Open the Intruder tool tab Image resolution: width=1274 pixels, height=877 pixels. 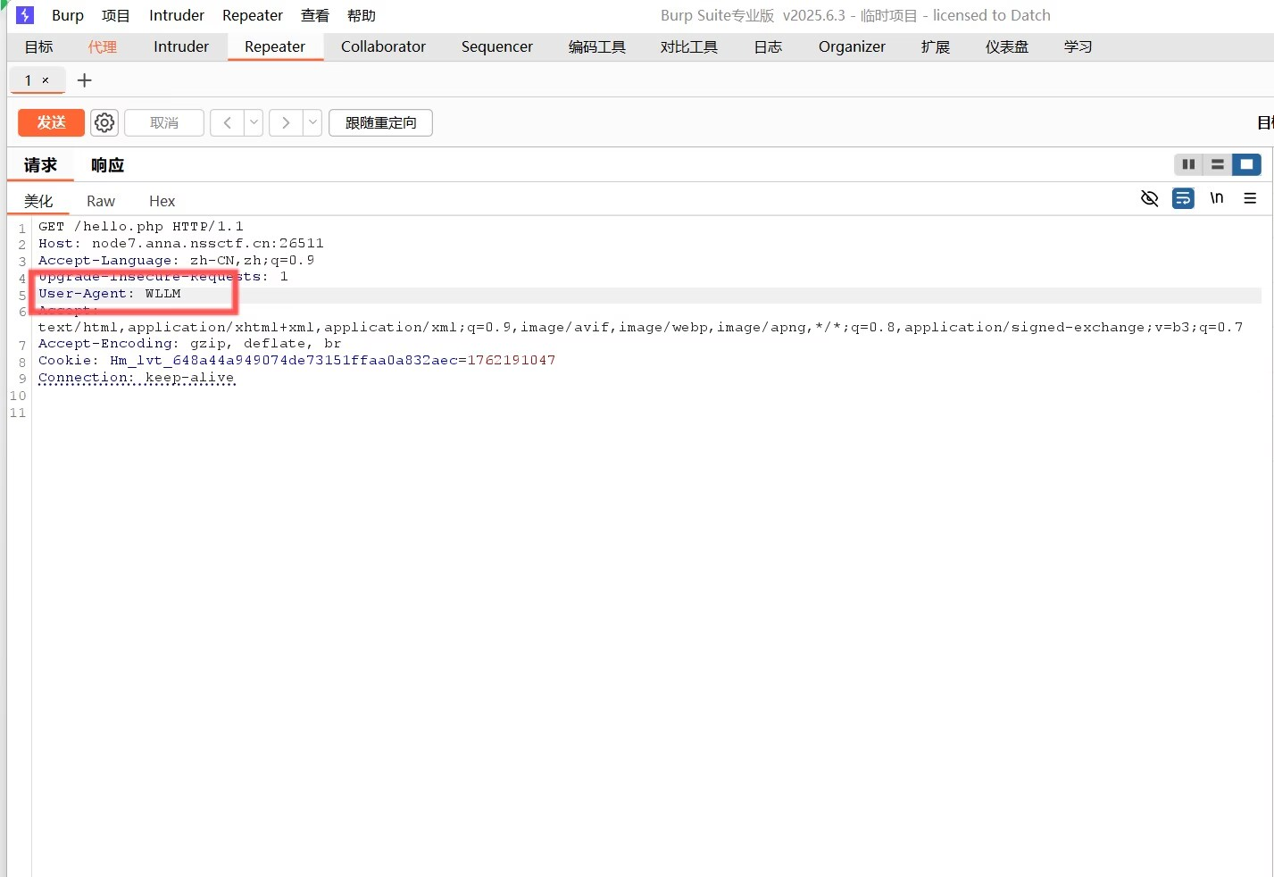point(181,46)
